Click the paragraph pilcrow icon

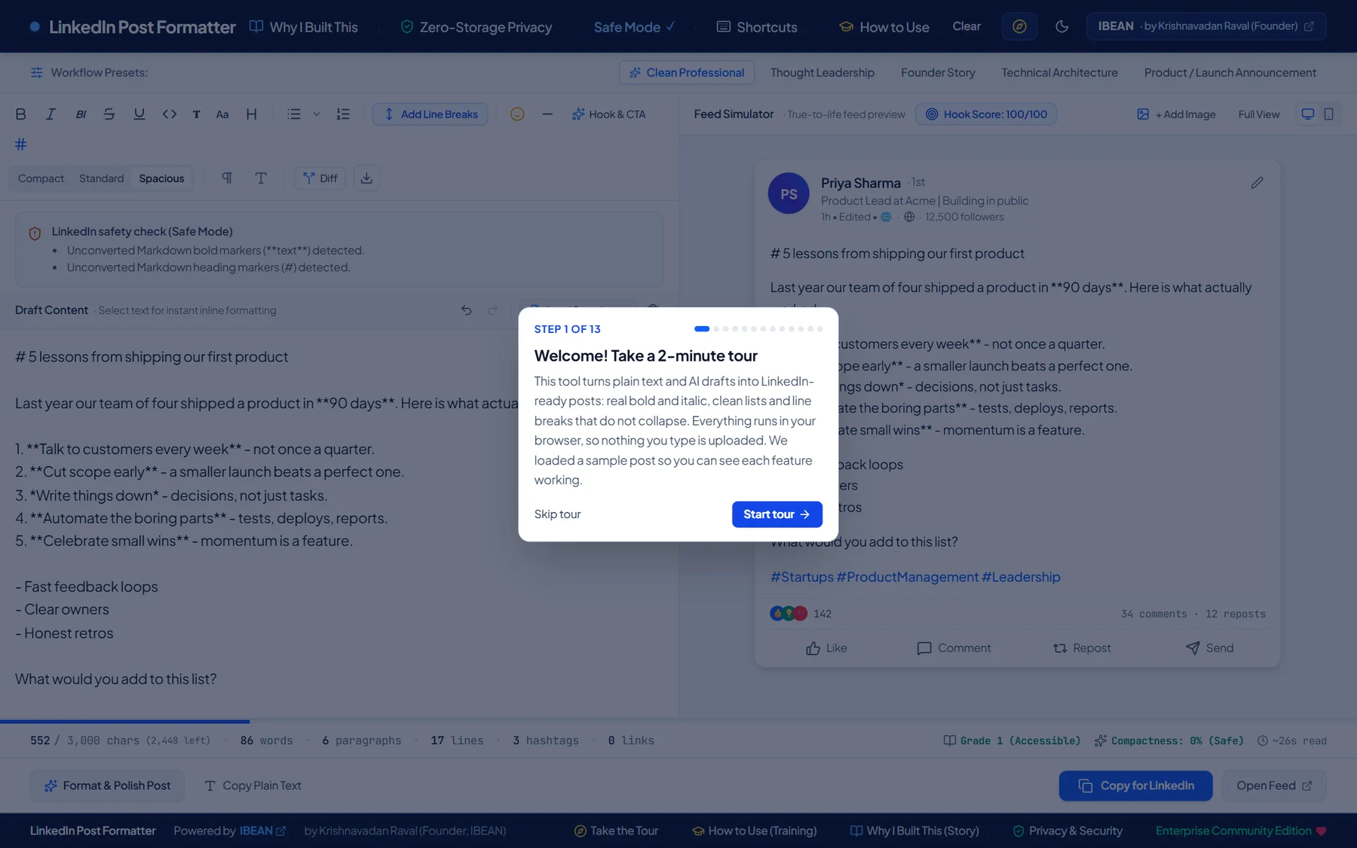coord(226,178)
